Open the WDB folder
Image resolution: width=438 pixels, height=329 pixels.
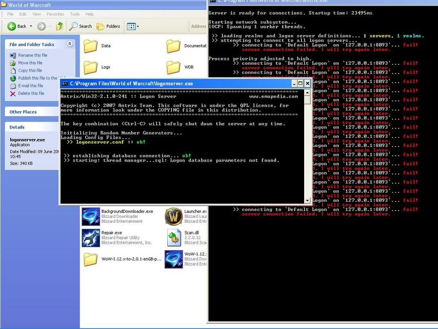pos(173,67)
